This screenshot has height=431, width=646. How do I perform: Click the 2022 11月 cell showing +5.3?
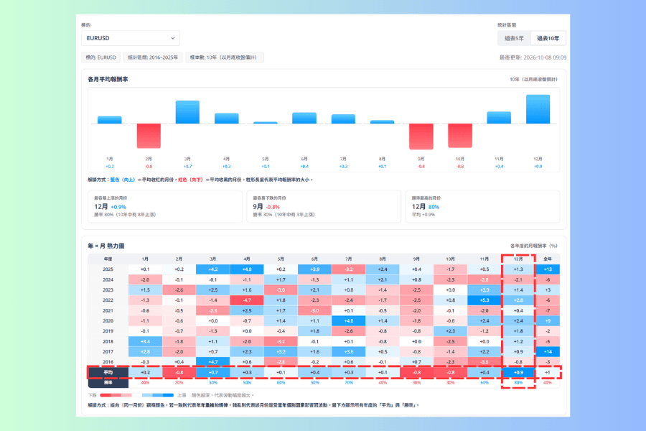(x=484, y=300)
